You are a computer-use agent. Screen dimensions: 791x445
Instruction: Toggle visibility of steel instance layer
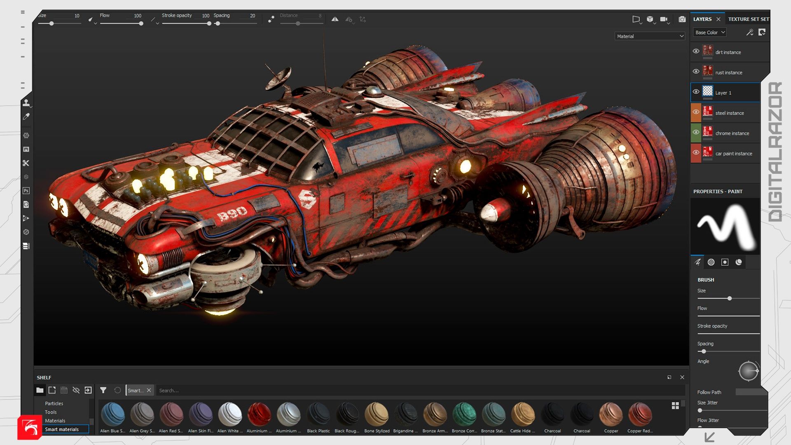pyautogui.click(x=696, y=112)
